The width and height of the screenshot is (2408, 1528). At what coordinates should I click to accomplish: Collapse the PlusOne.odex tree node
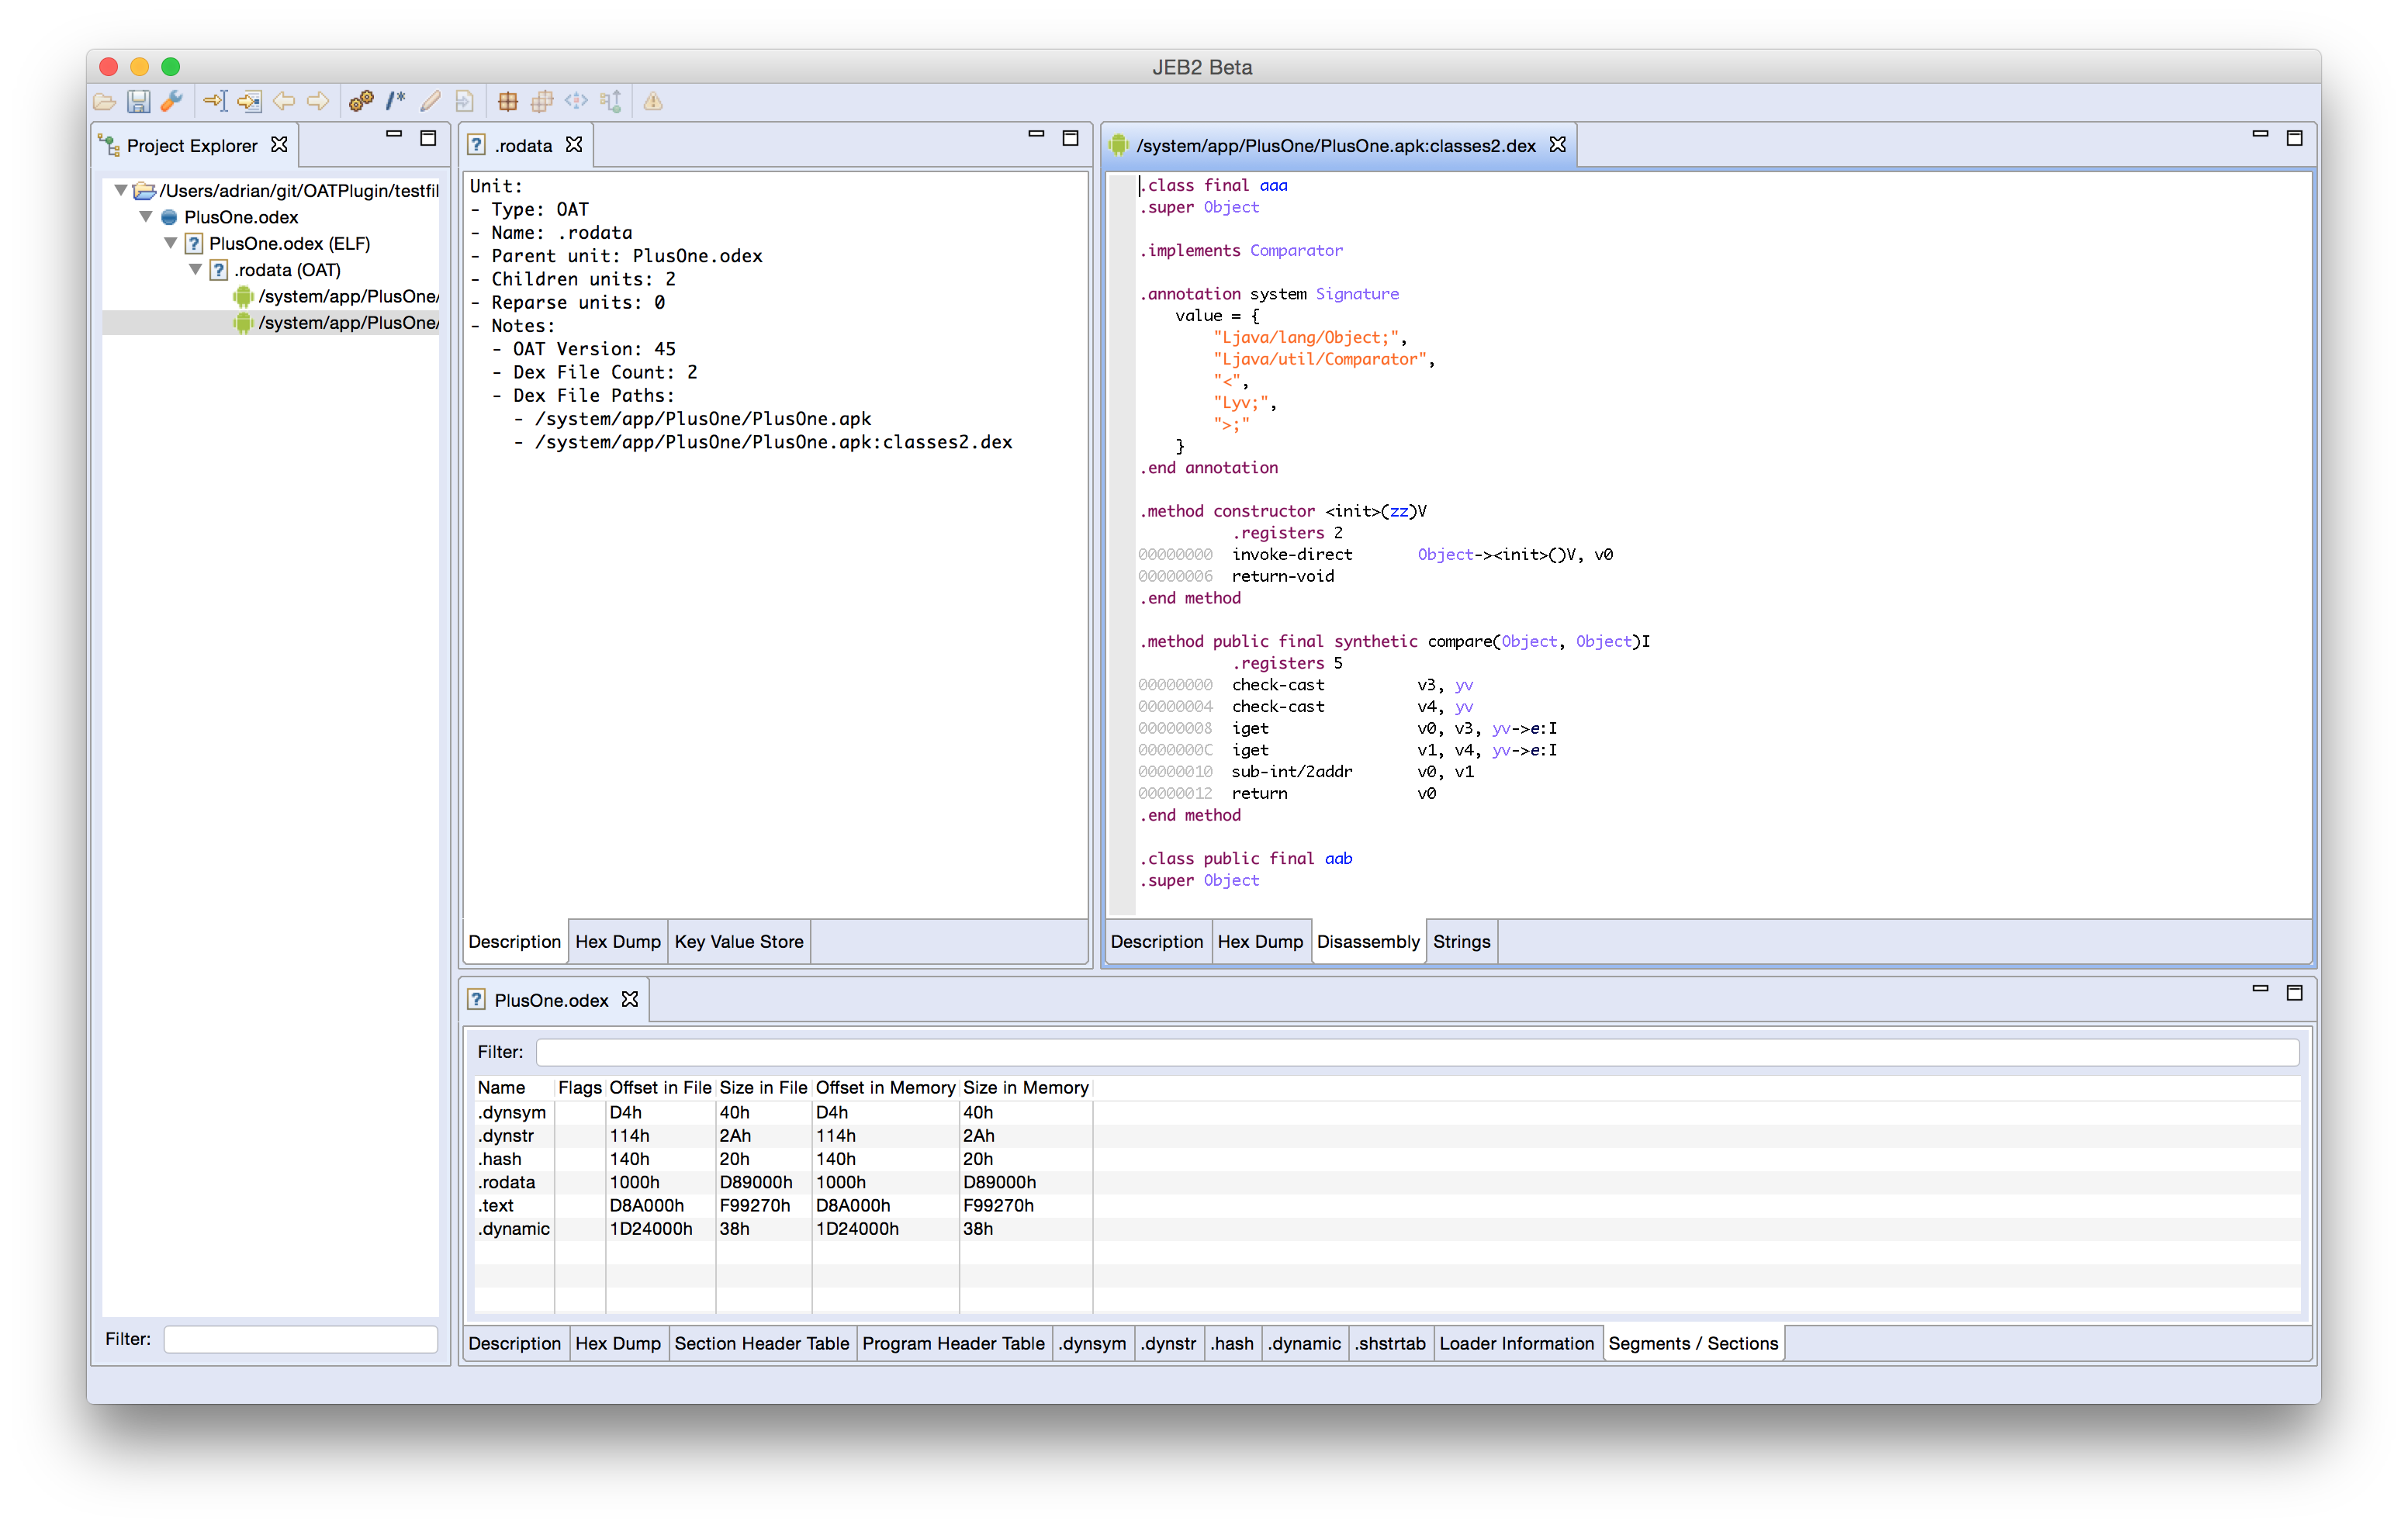(146, 216)
